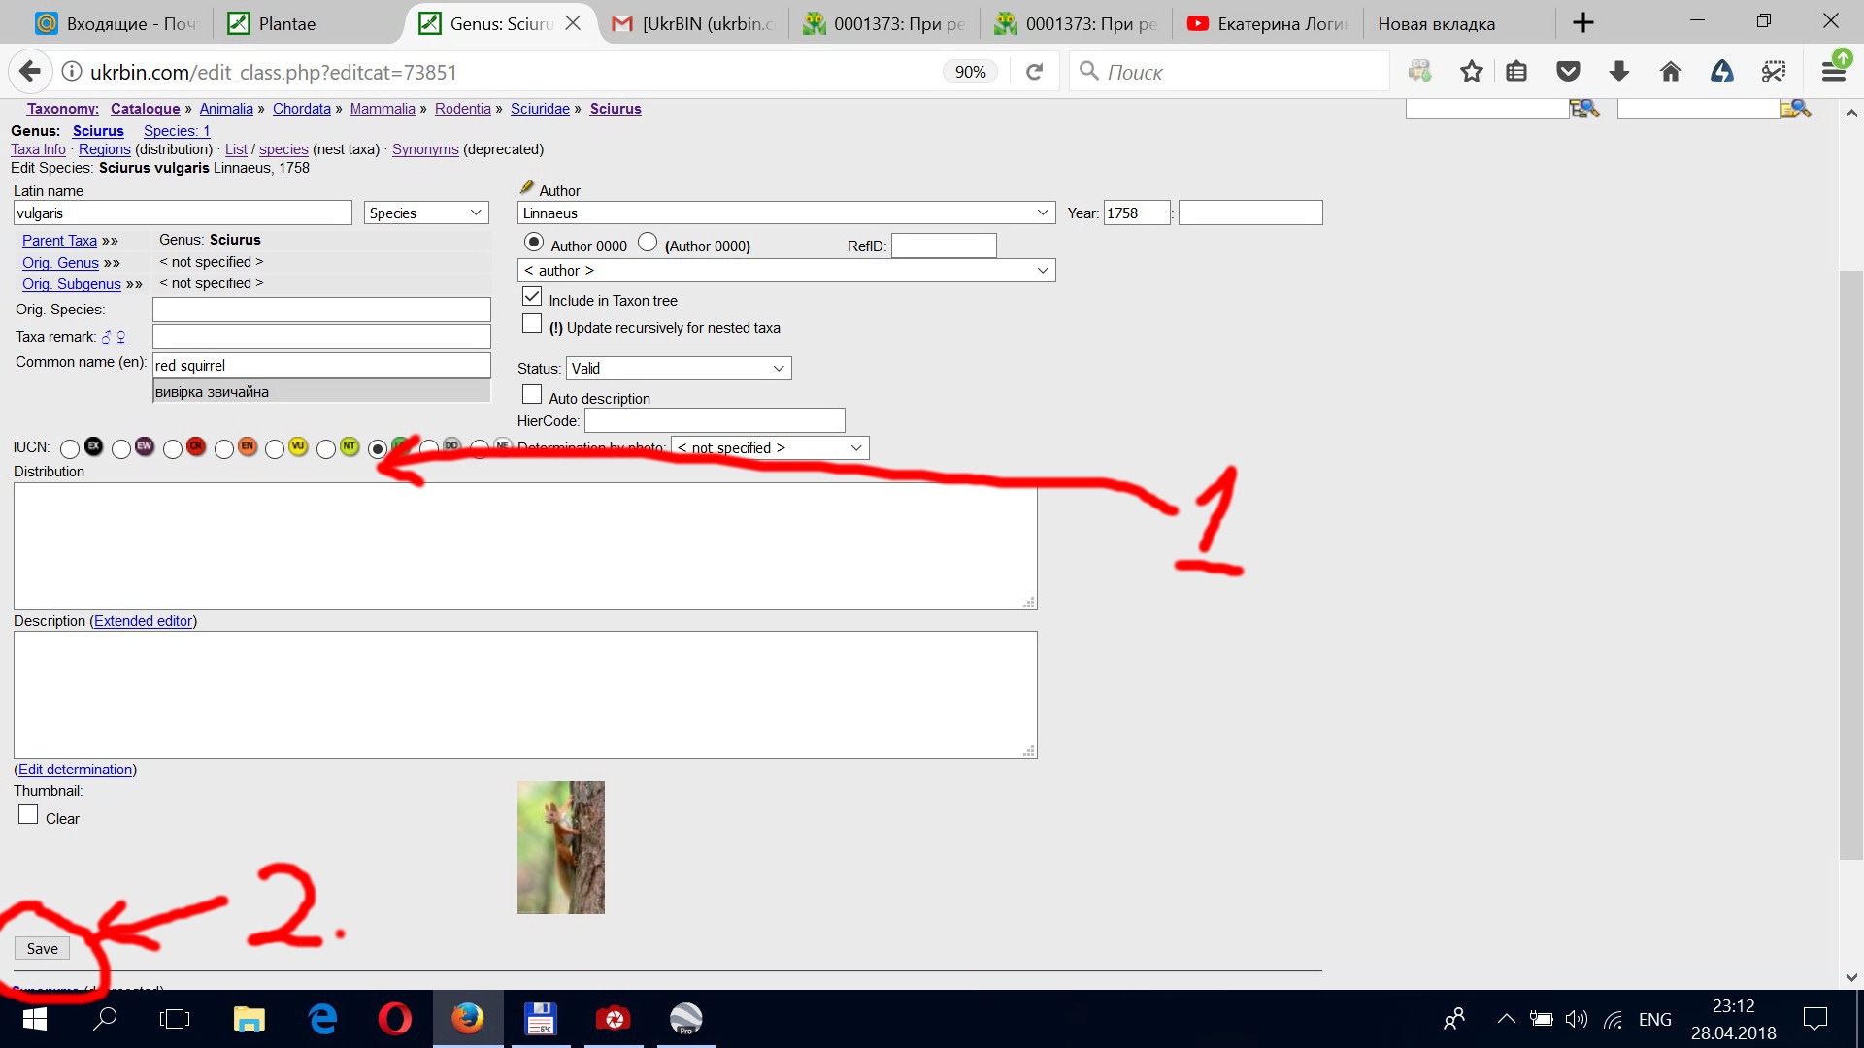Go to the Firefox home page icon

(x=1670, y=72)
